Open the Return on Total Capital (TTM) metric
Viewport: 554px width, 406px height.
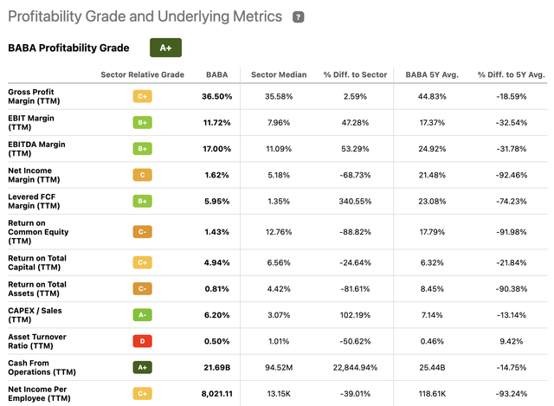[37, 263]
